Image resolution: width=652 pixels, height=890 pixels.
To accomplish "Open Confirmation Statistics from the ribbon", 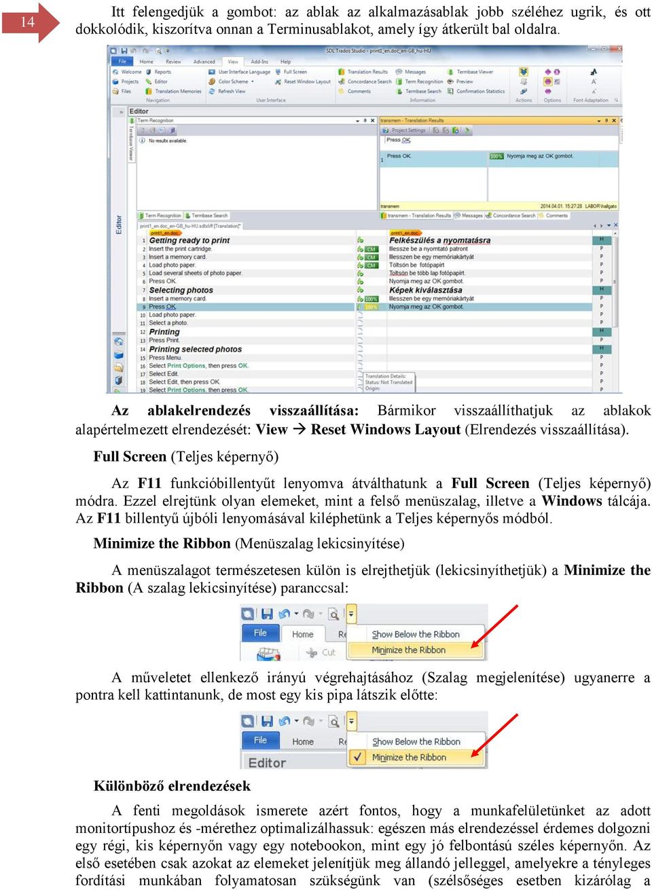I will pyautogui.click(x=476, y=91).
